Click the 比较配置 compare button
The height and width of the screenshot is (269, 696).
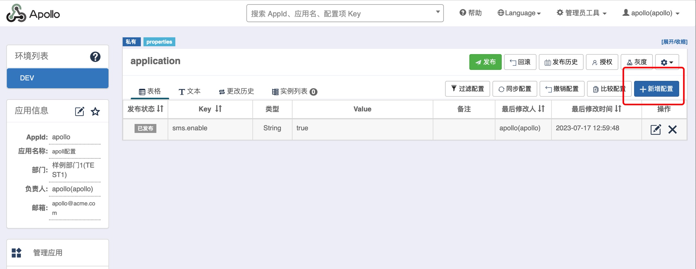click(609, 89)
